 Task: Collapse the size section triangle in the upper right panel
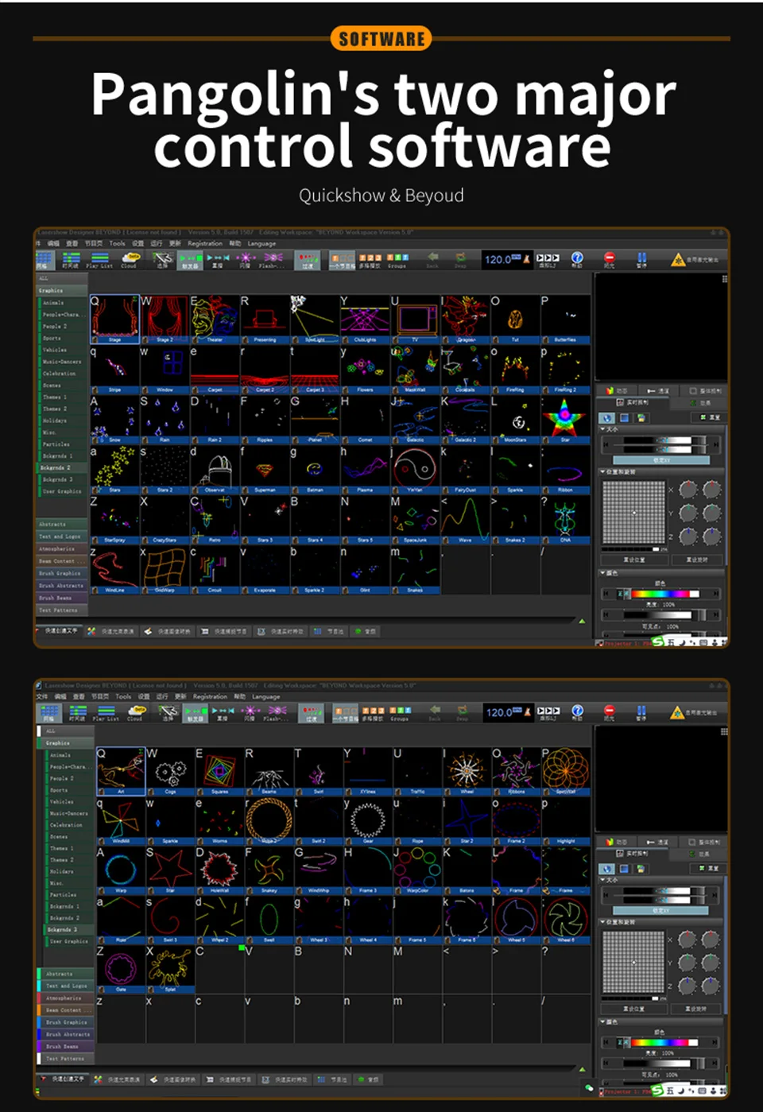(x=602, y=429)
